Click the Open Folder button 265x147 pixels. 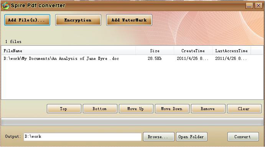click(192, 137)
